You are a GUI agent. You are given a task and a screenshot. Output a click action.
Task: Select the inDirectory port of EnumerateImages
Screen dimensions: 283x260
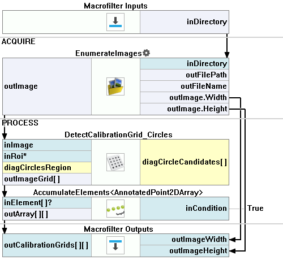click(185, 64)
